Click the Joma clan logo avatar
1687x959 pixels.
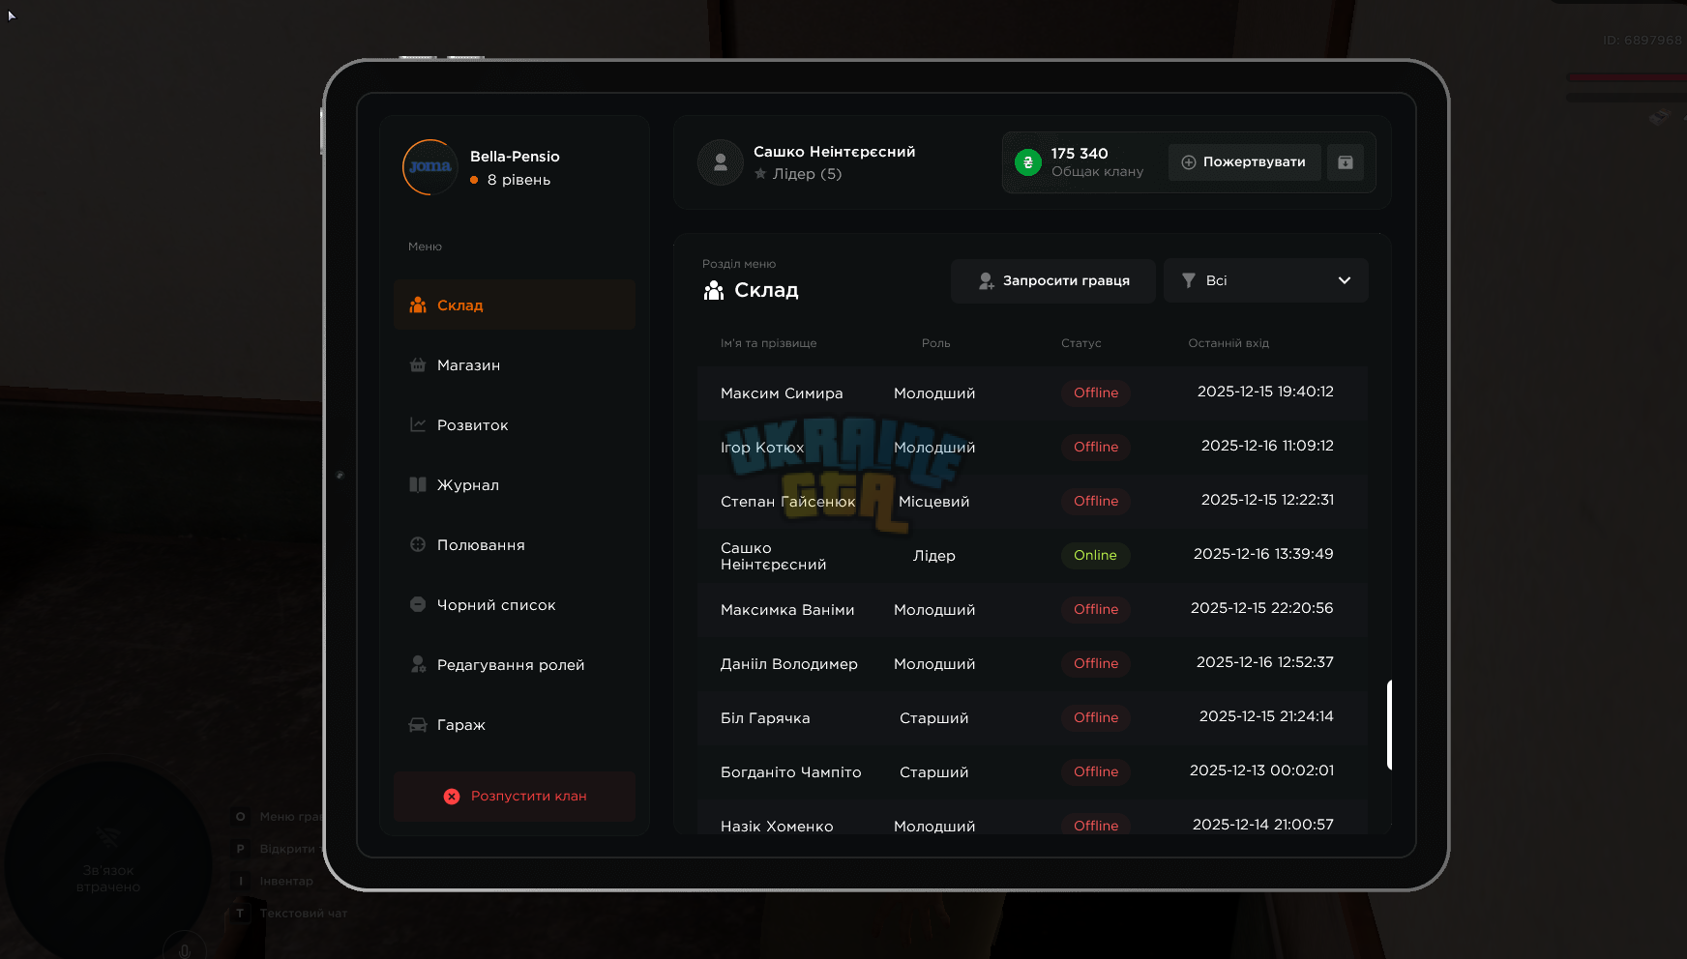tap(430, 167)
